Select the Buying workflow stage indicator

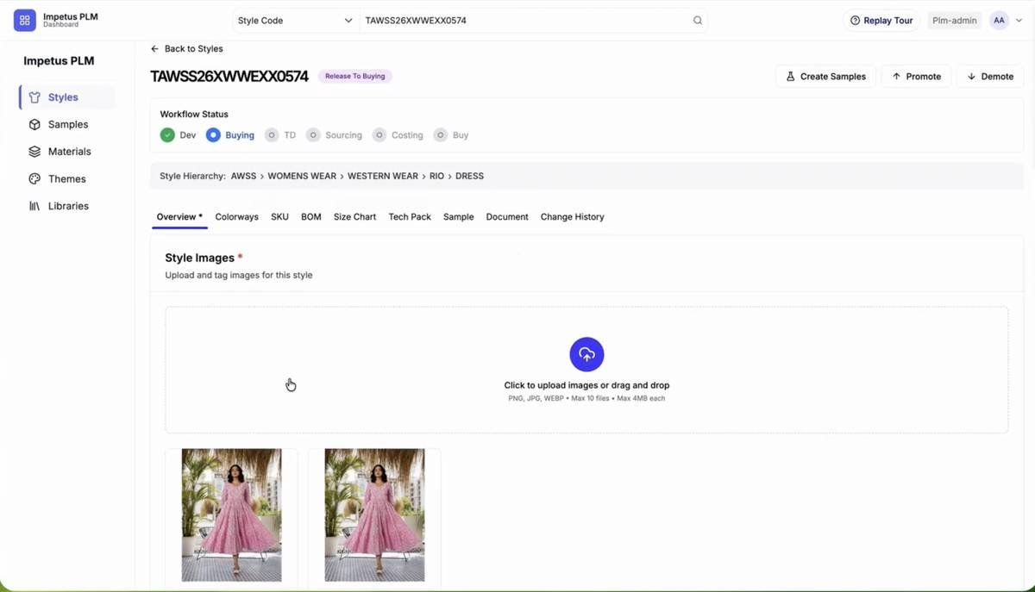coord(213,135)
